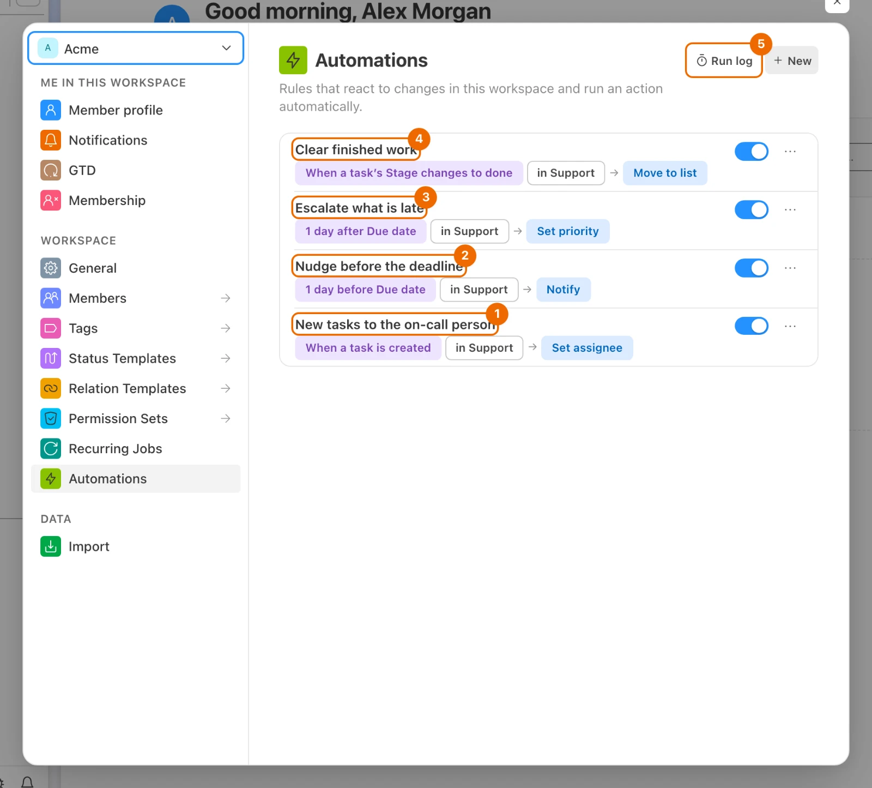Click the Import download icon
This screenshot has height=788, width=872.
point(51,546)
